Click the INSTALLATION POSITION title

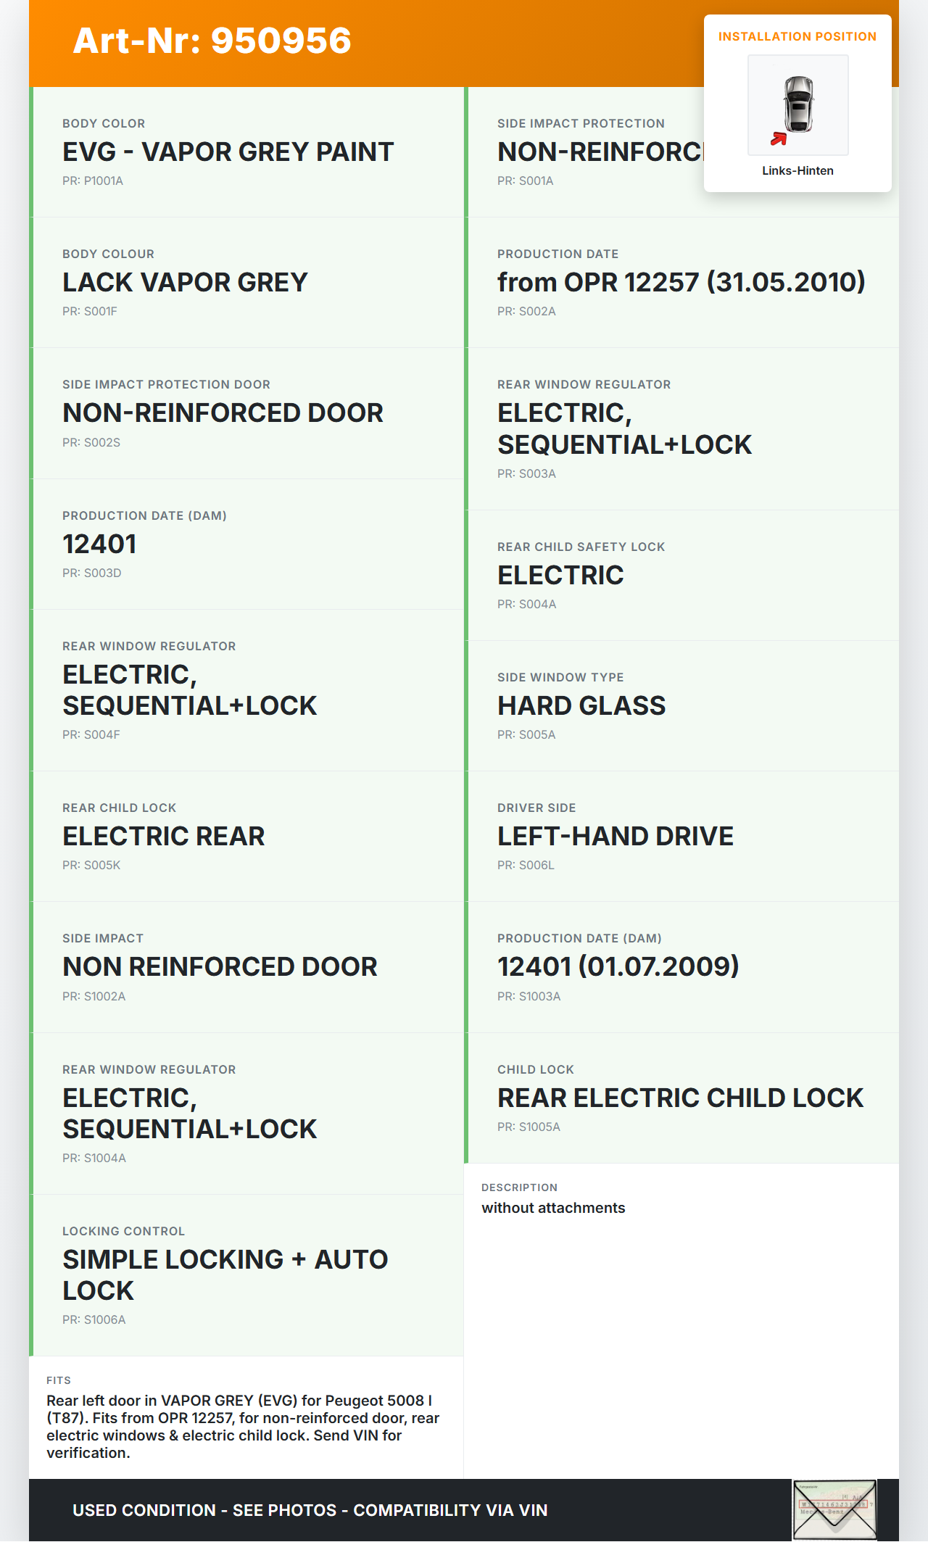[797, 36]
